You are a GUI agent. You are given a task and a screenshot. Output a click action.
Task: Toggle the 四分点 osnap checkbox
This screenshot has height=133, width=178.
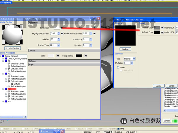[x=76, y=129]
